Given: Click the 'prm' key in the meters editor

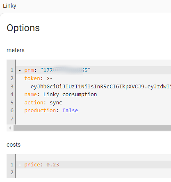Looking at the screenshot, I should coord(29,70).
